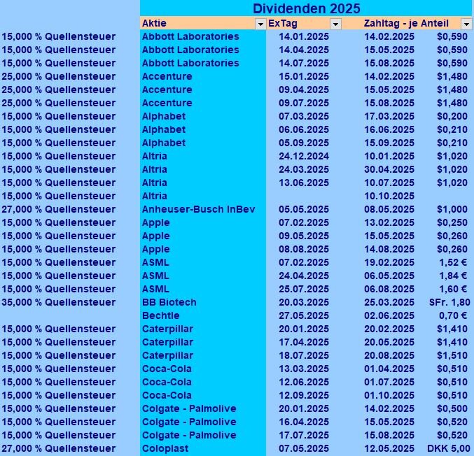The image size is (474, 456).
Task: Click ExTag 07.05.2025 for Coloplast
Action: [304, 448]
